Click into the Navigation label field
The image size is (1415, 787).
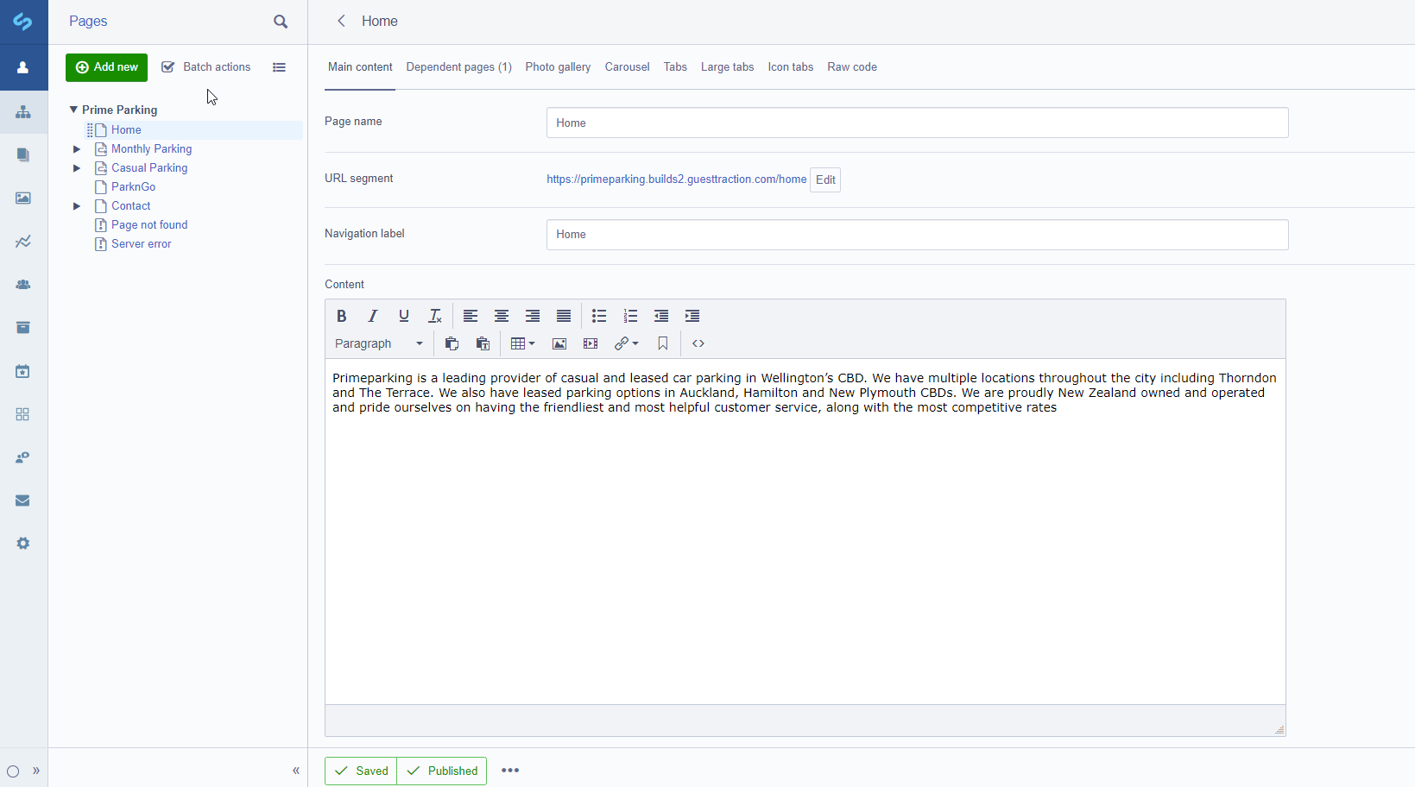(918, 235)
